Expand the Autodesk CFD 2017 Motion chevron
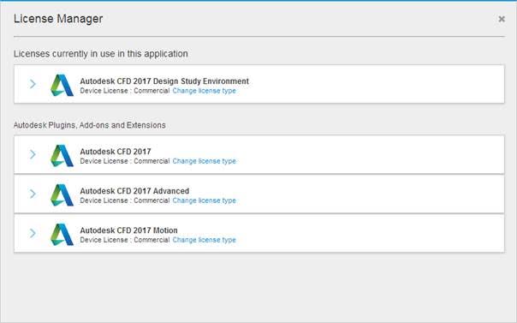Viewport: 517px width, 323px height. (x=33, y=233)
